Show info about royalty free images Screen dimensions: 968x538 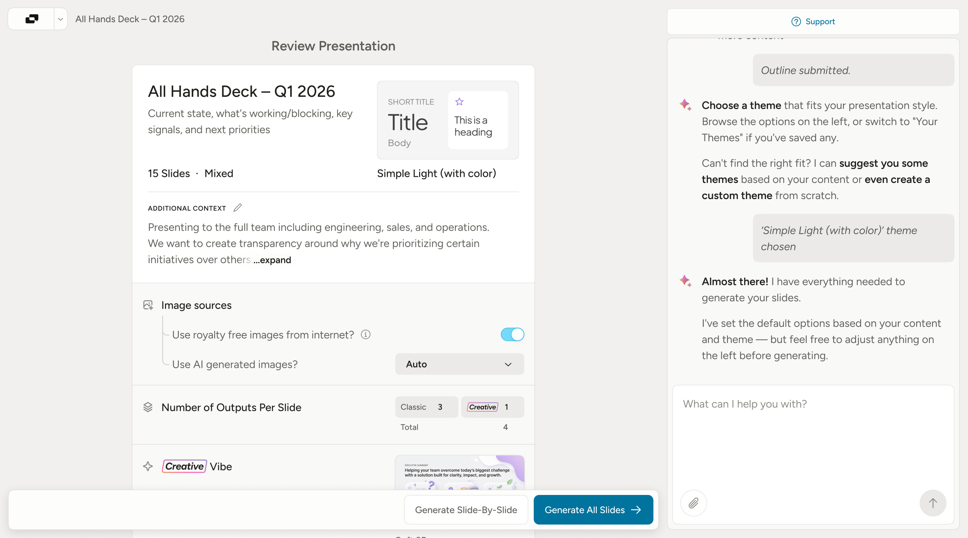pyautogui.click(x=366, y=334)
